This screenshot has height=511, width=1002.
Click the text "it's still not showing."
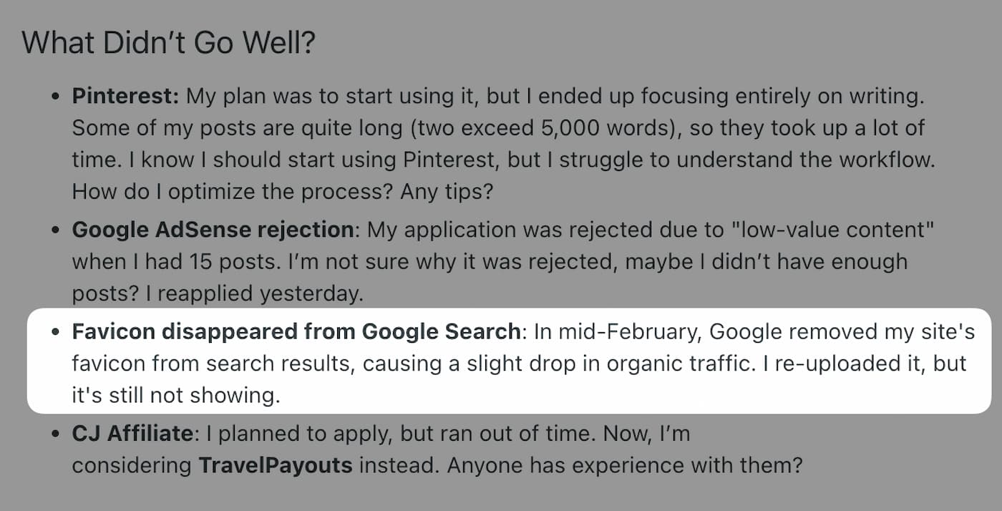pyautogui.click(x=176, y=396)
